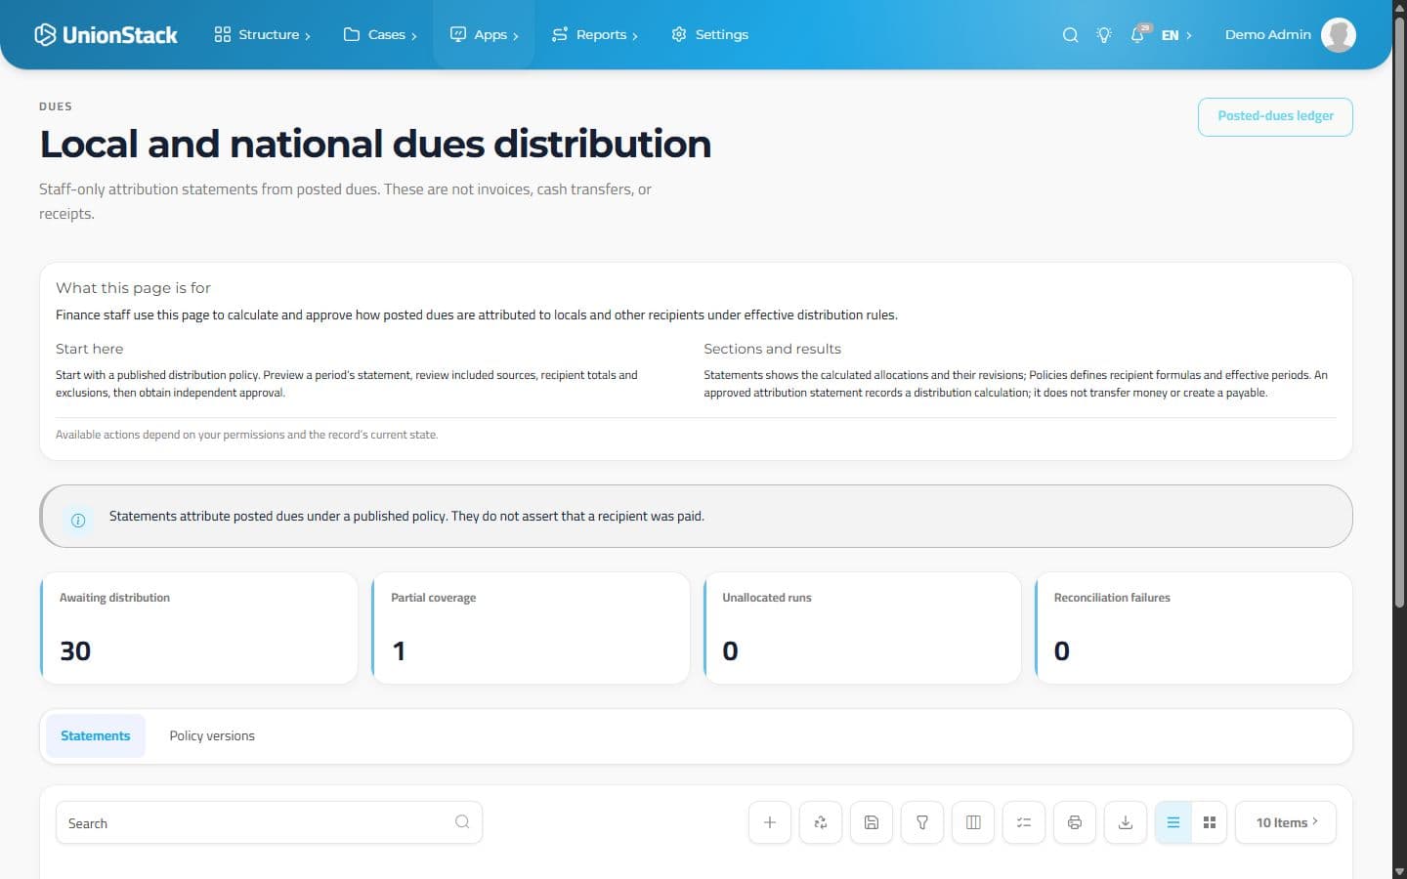Open the filter funnel

(922, 822)
